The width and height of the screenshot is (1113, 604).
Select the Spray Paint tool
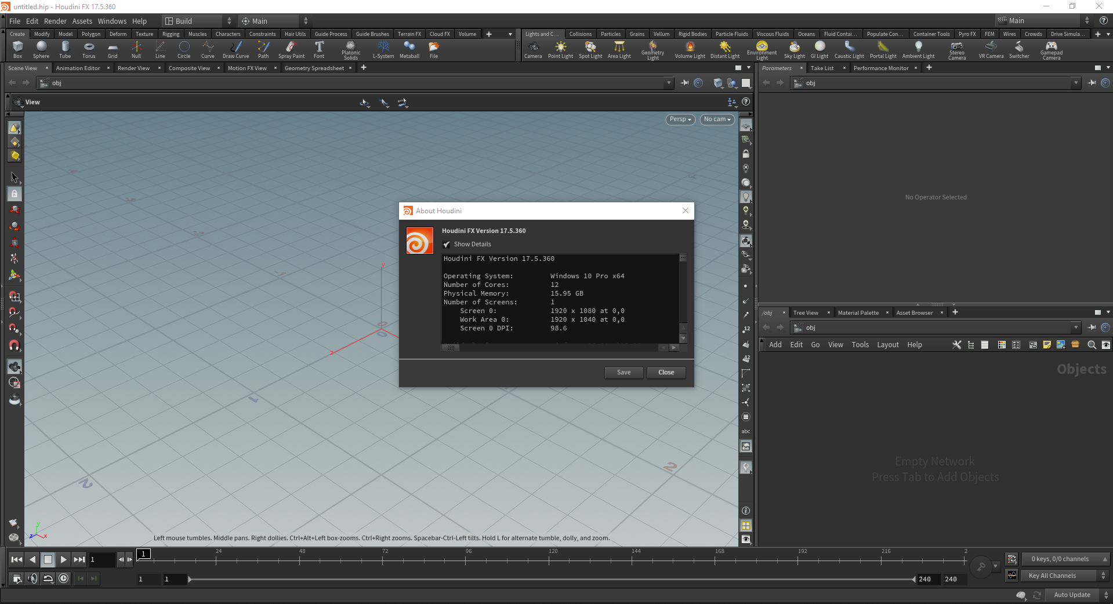(291, 50)
